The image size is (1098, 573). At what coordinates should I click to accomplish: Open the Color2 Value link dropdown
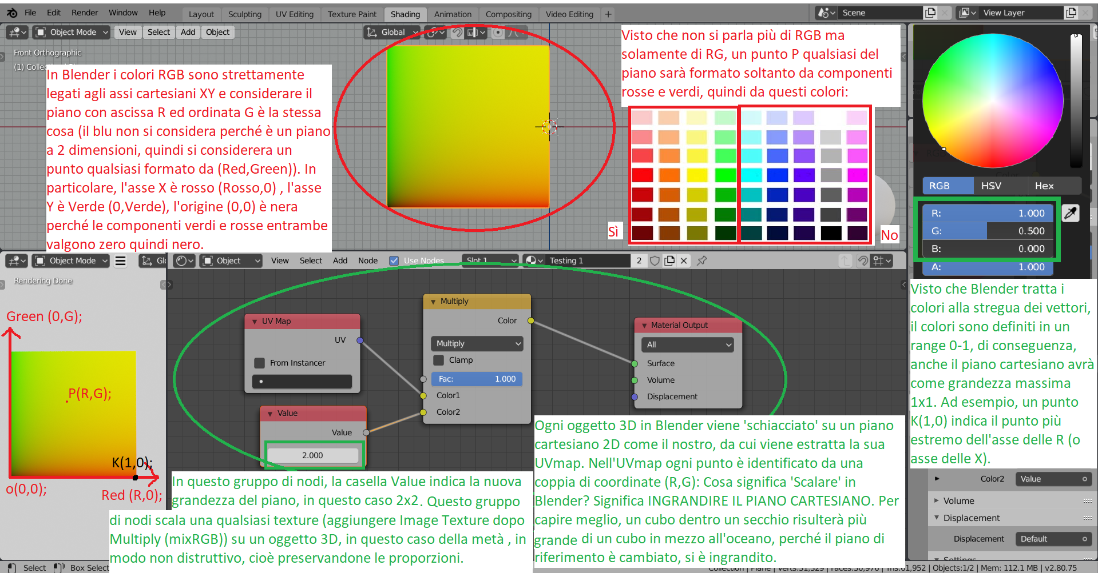tap(1053, 479)
